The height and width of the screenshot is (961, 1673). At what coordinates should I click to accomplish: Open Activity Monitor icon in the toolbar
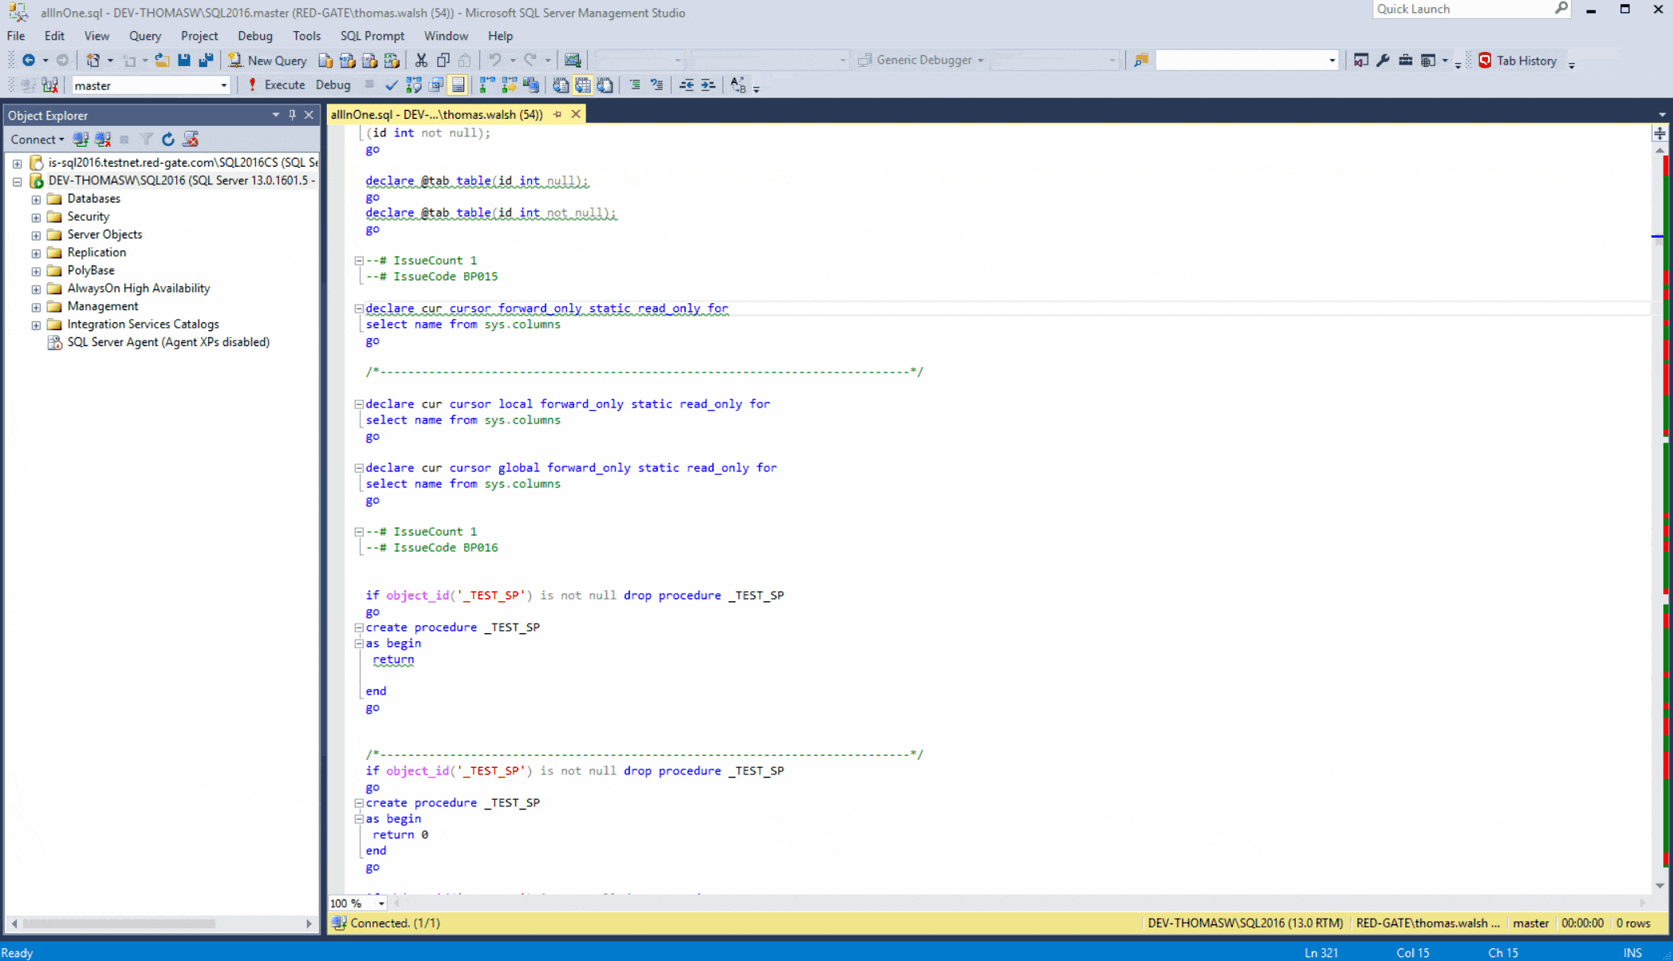573,61
